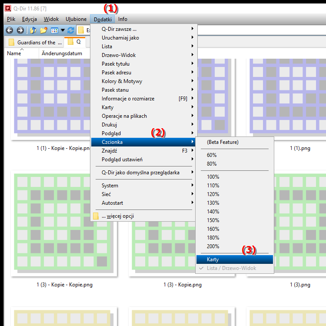Open the Ulubione menu
Image resolution: width=326 pixels, height=326 pixels.
pos(76,19)
